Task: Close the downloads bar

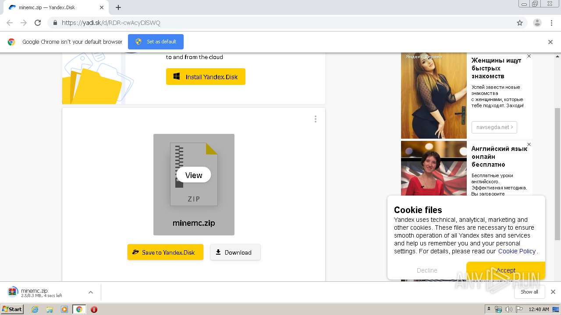Action: click(x=553, y=292)
